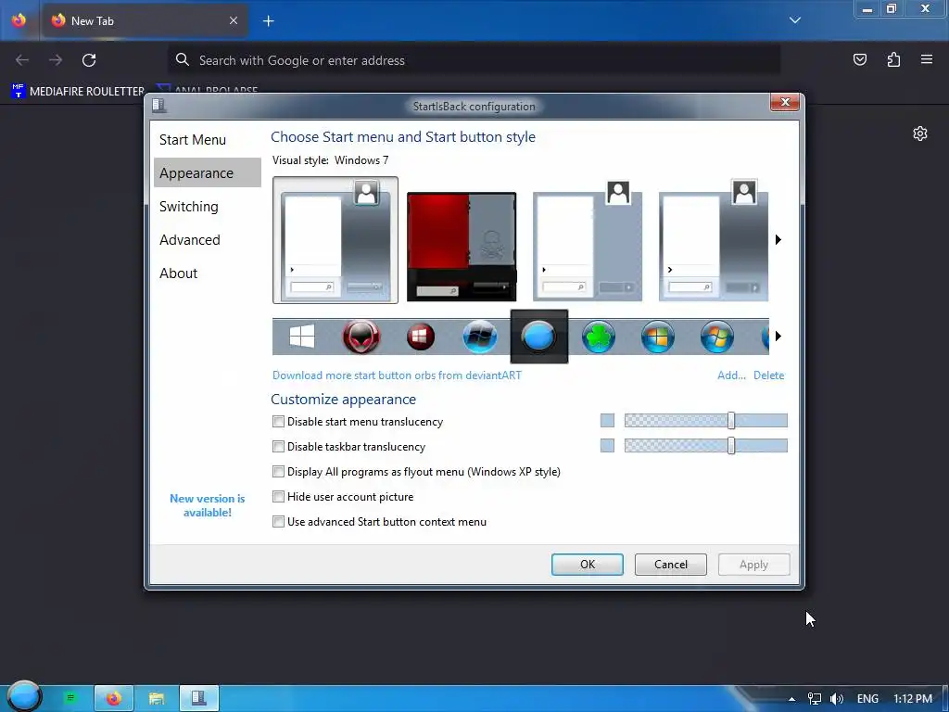
Task: Tick Disable taskbar translucency checkbox
Action: (278, 447)
